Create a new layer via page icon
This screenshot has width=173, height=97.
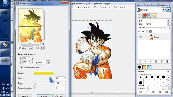click(x=140, y=61)
